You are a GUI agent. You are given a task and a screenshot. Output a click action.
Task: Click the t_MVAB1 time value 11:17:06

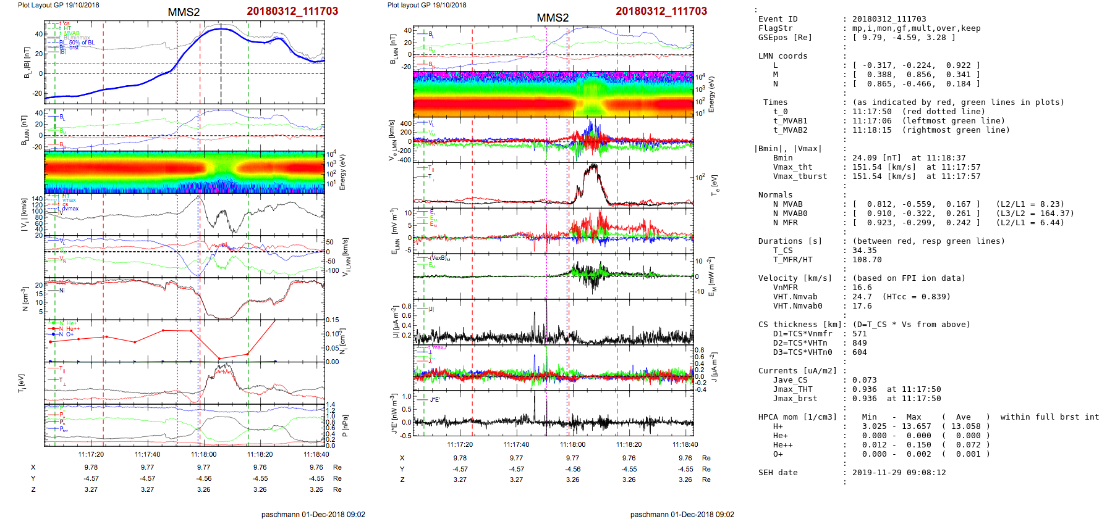point(871,121)
